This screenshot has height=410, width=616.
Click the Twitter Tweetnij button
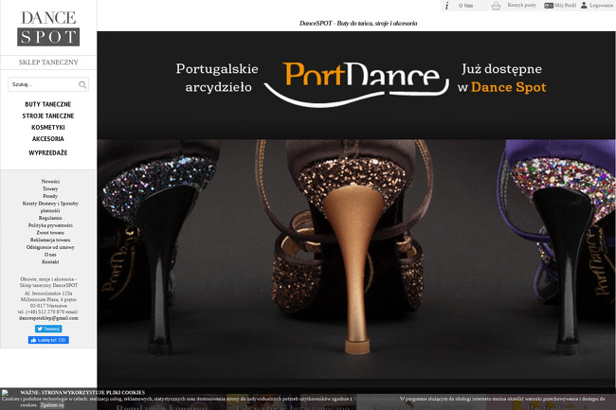48,329
